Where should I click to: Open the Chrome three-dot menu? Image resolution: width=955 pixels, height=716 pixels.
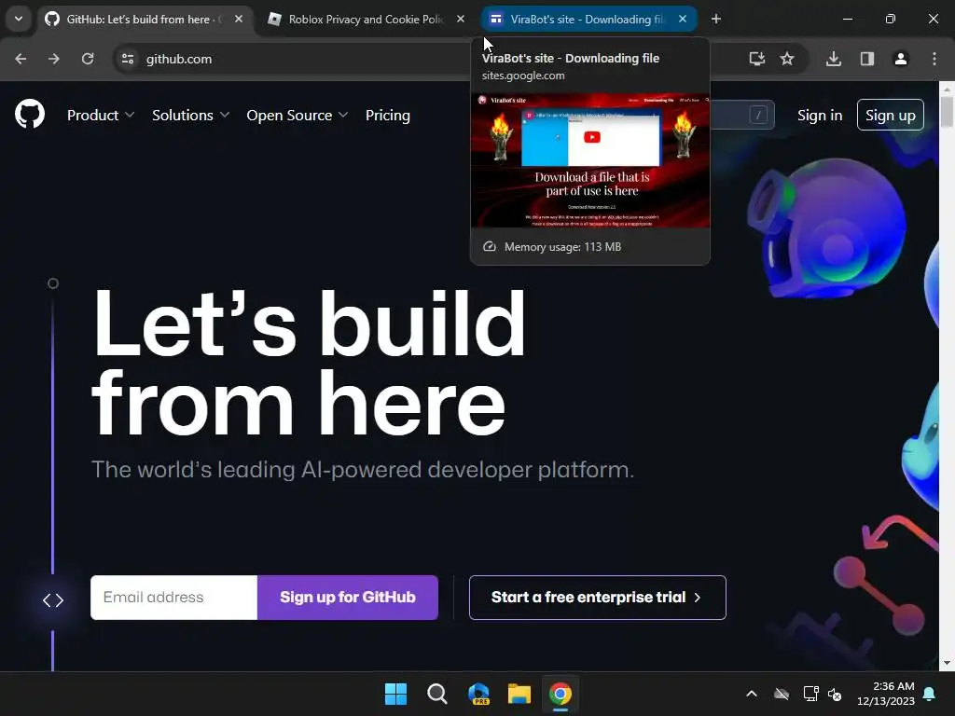(934, 59)
